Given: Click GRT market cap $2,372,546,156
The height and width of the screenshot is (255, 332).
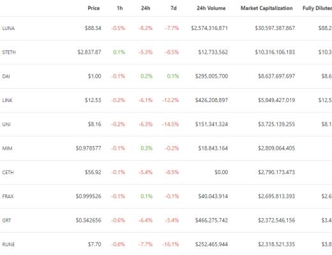Looking at the screenshot, I should (276, 220).
